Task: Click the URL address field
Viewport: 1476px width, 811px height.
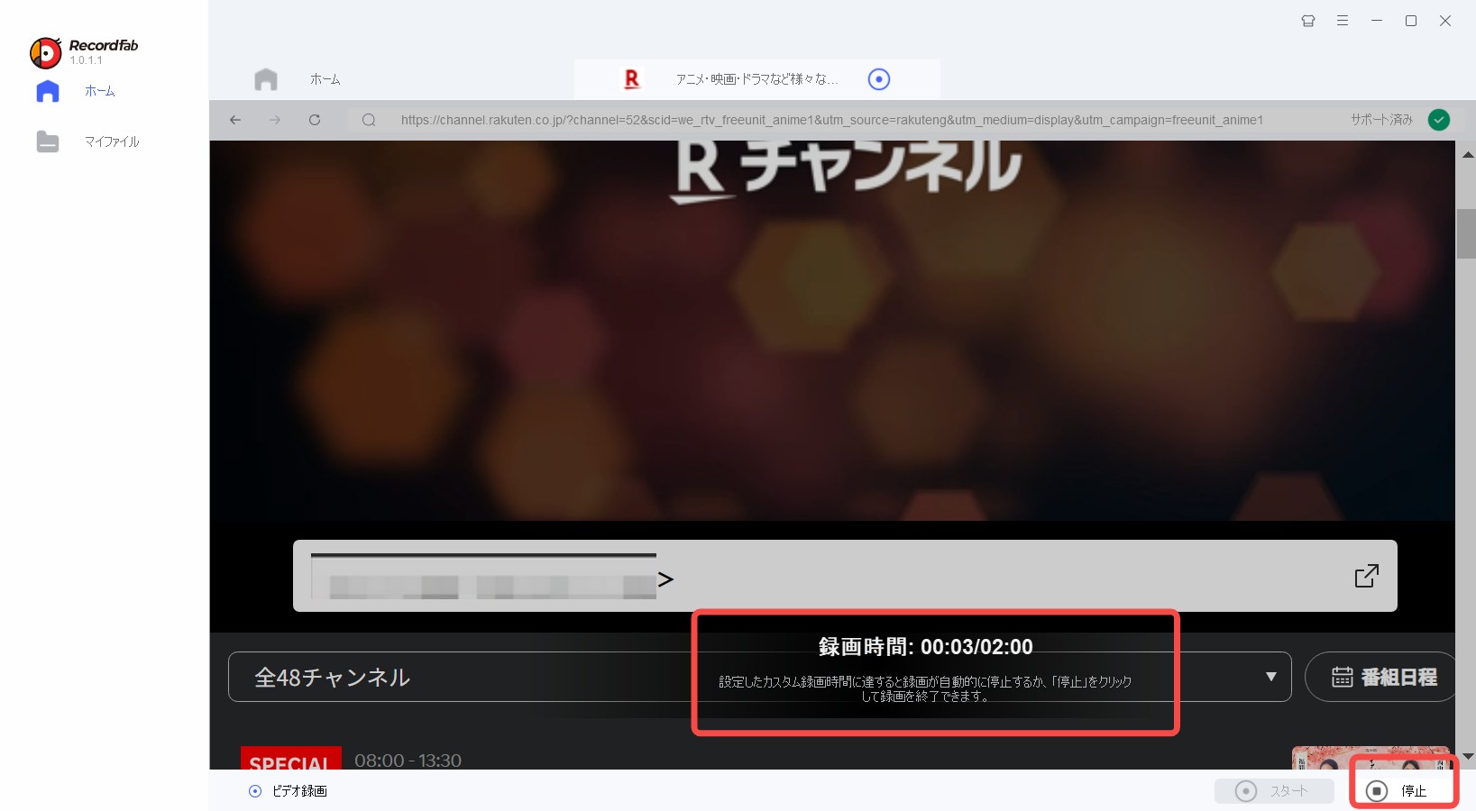Action: click(x=832, y=120)
